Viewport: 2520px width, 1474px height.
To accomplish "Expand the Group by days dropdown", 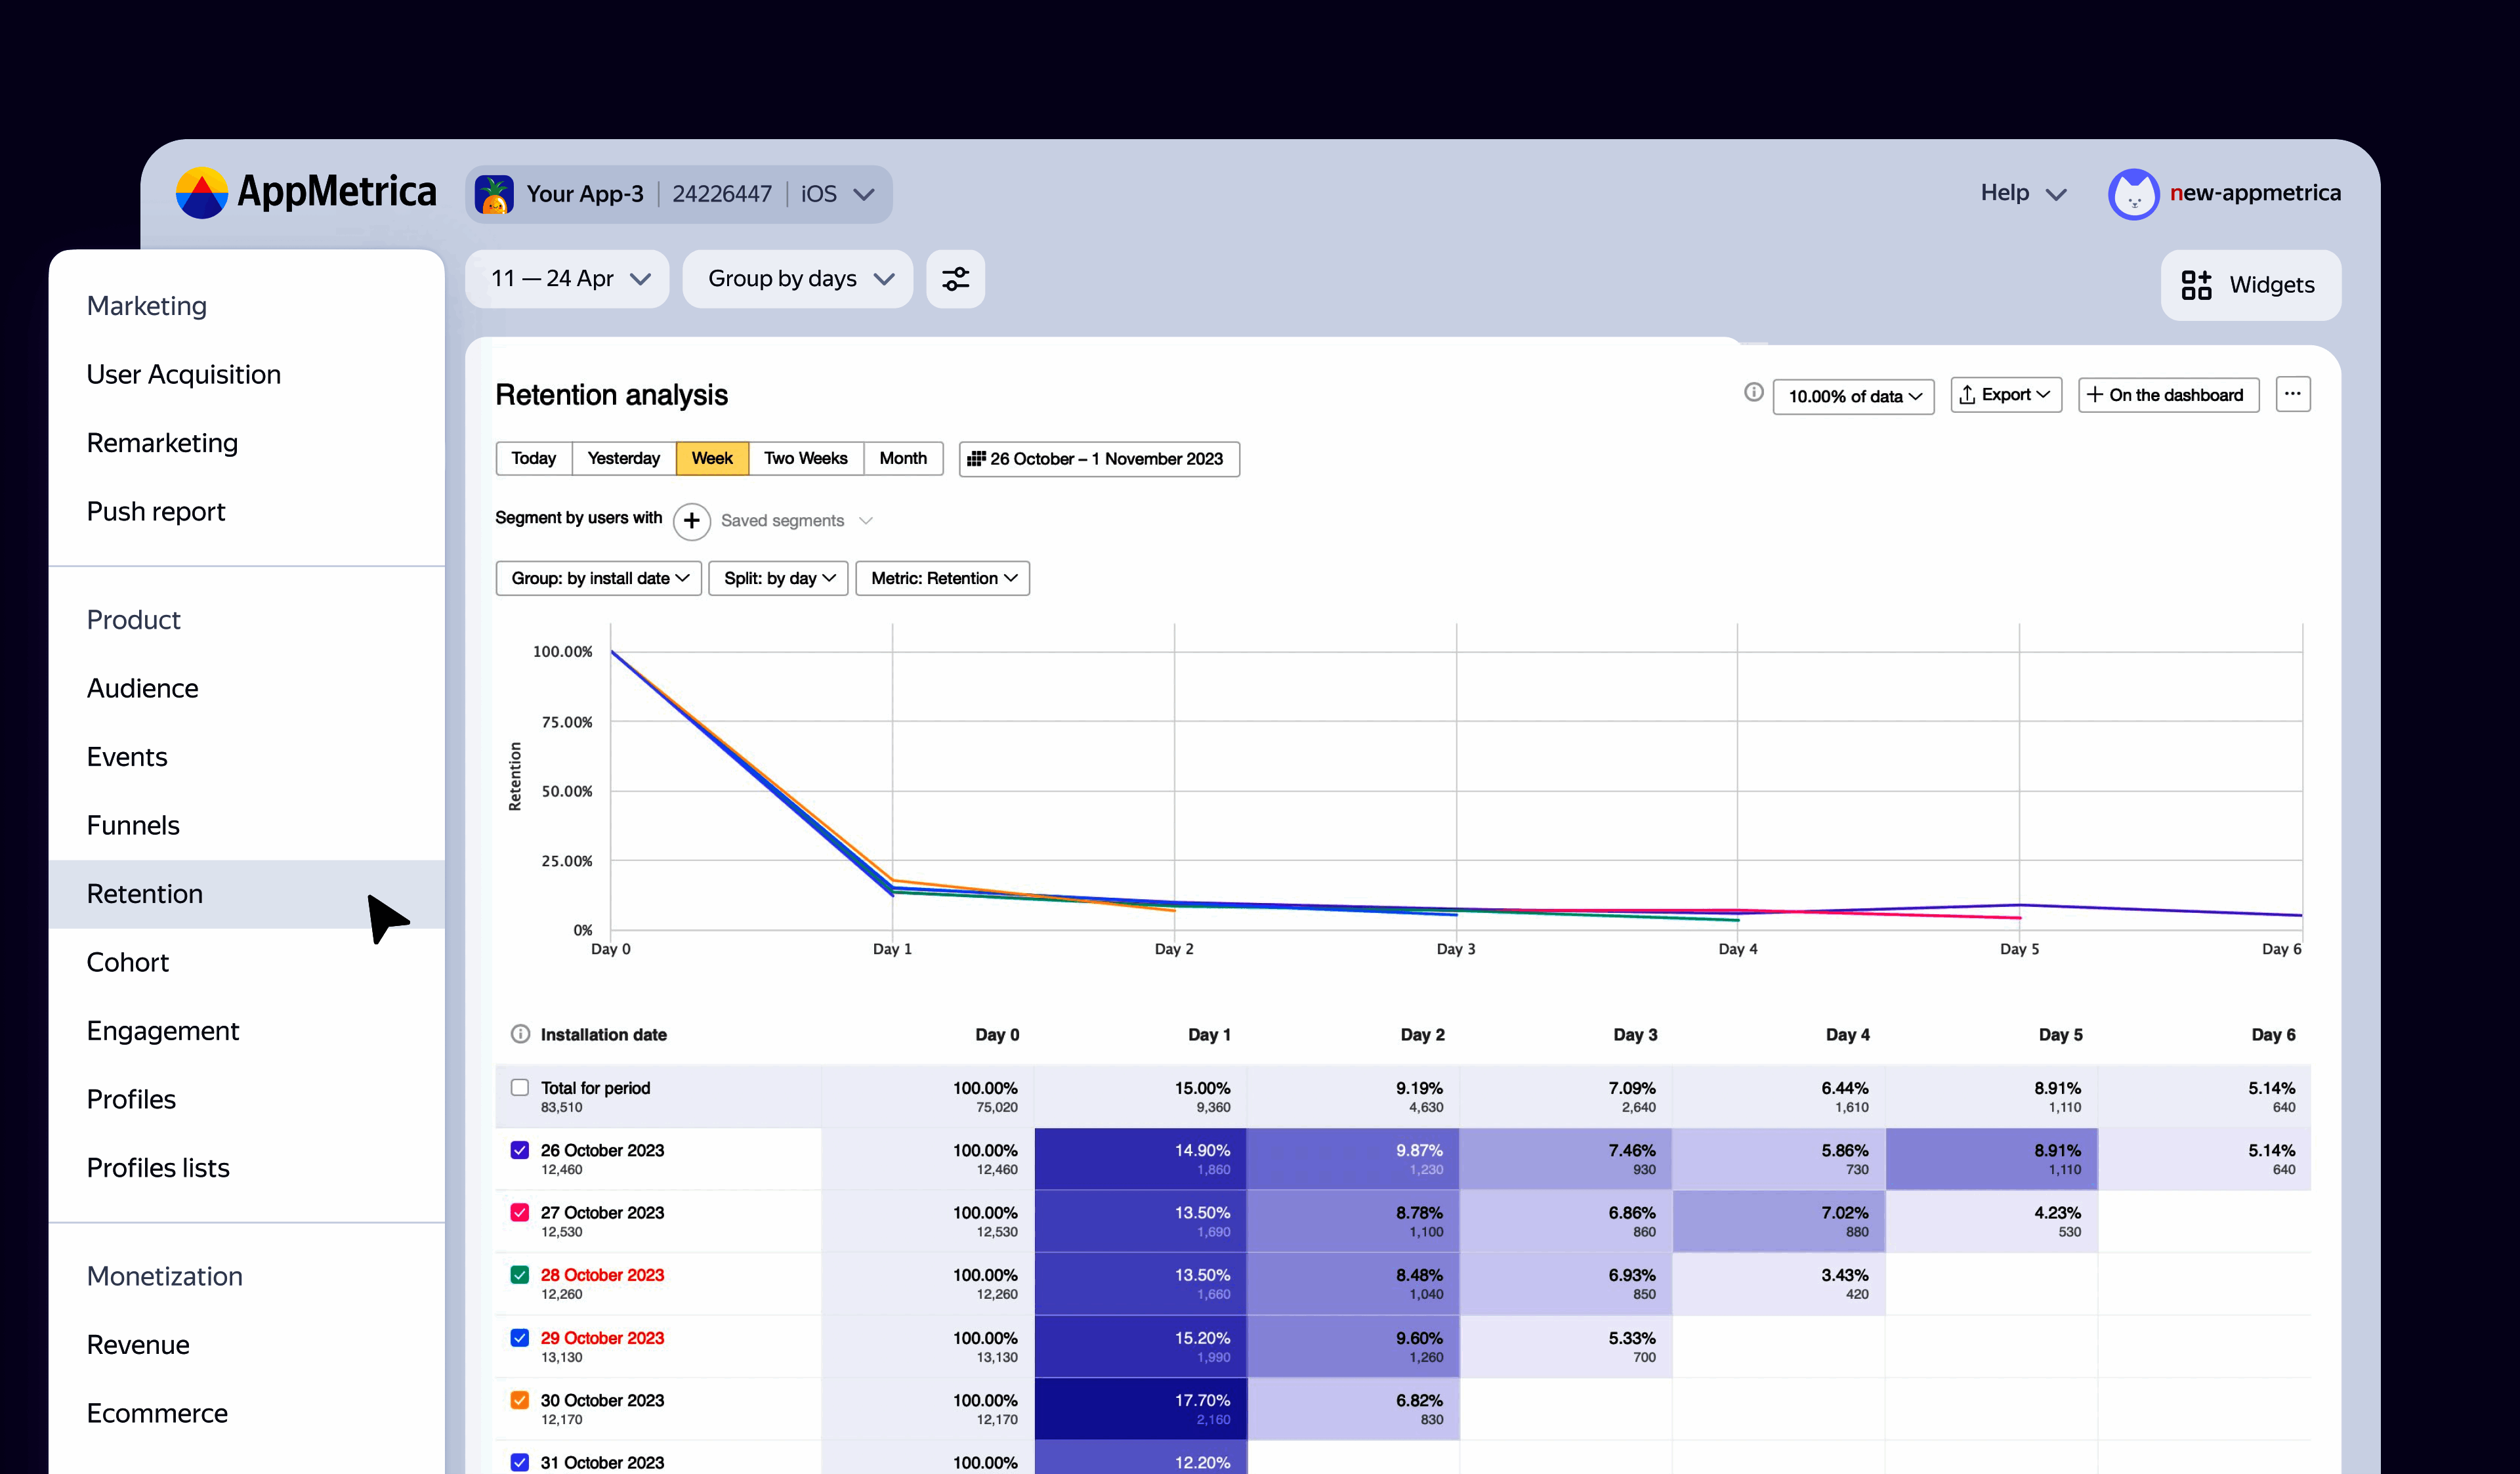I will pos(798,279).
